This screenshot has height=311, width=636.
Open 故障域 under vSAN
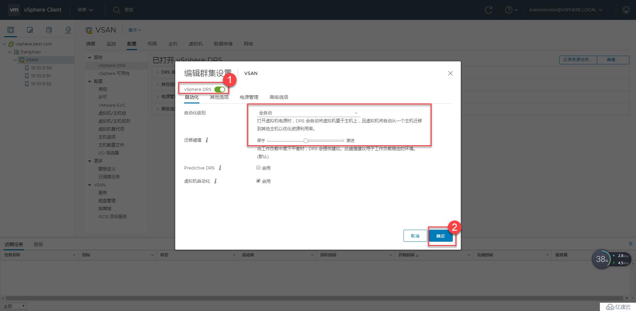tap(105, 209)
